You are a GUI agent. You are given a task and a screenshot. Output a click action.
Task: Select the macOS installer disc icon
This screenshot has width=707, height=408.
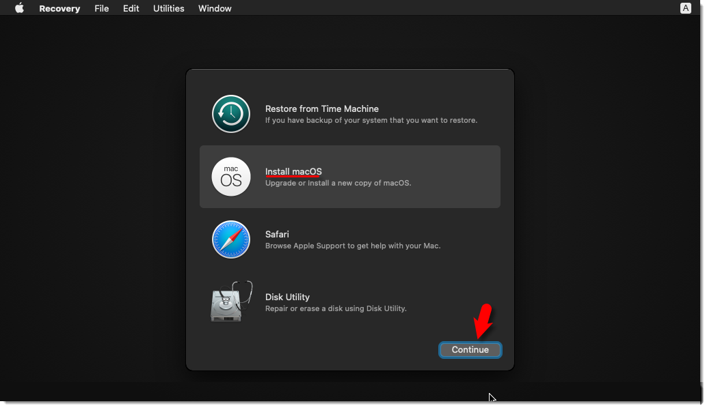point(231,177)
